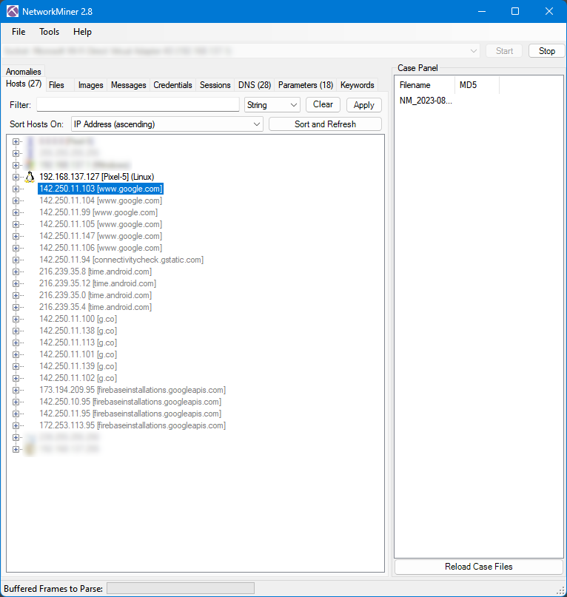Expand the connectivitycheck.gstatic.com host node

tap(16, 260)
